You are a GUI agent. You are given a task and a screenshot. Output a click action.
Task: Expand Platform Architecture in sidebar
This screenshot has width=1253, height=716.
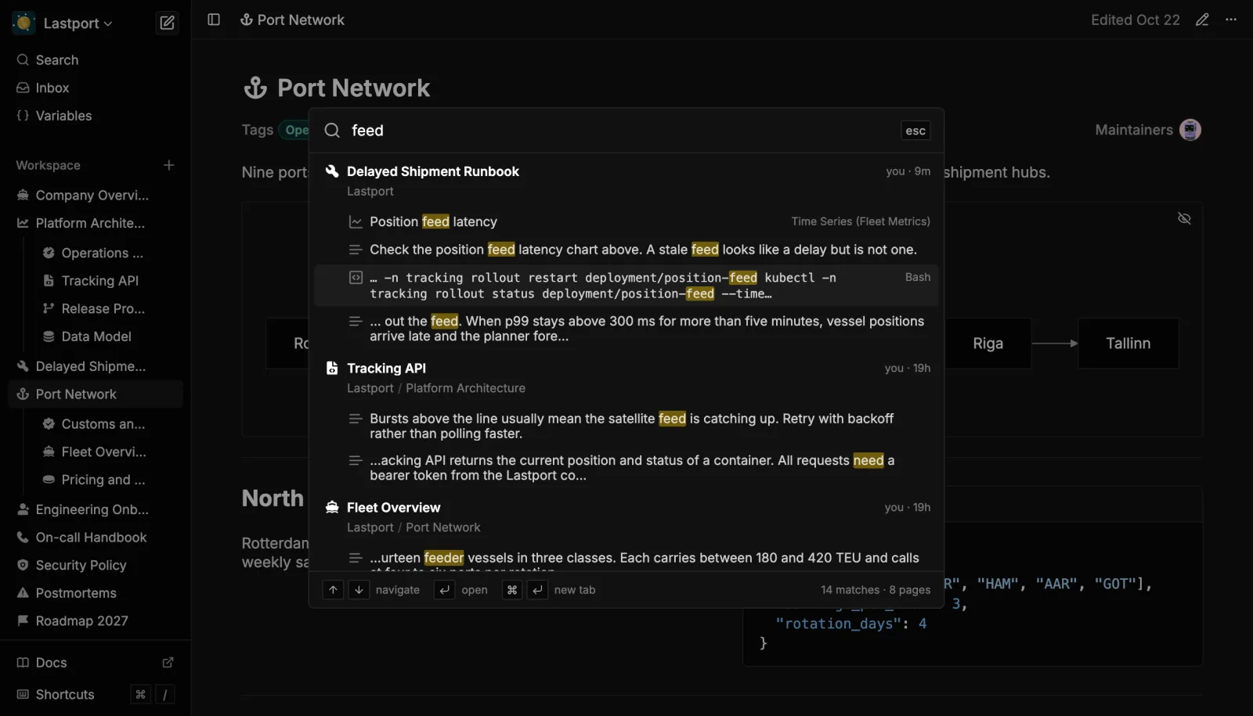96,223
